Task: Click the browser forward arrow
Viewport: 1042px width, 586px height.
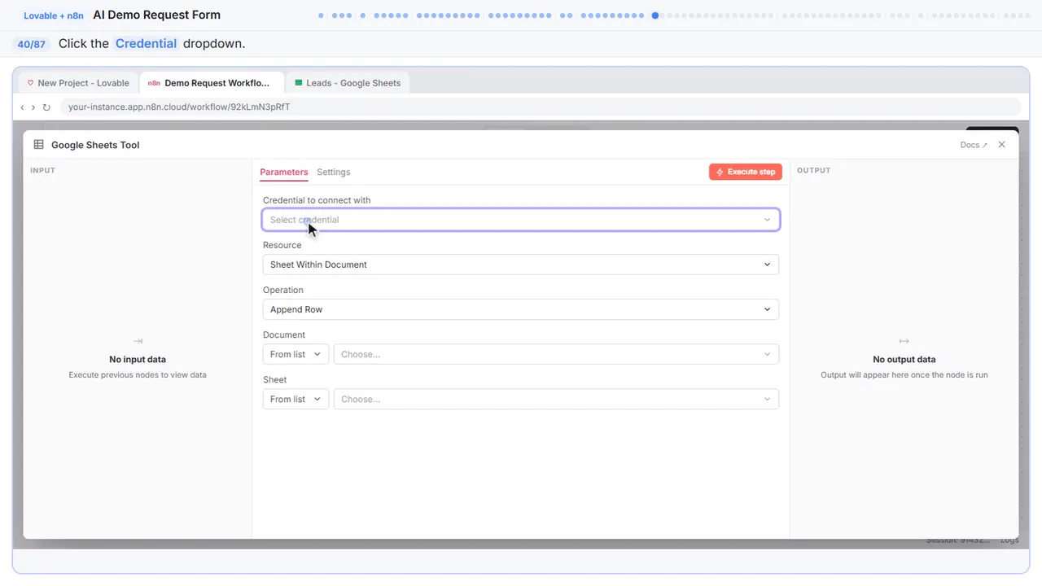Action: pyautogui.click(x=33, y=107)
